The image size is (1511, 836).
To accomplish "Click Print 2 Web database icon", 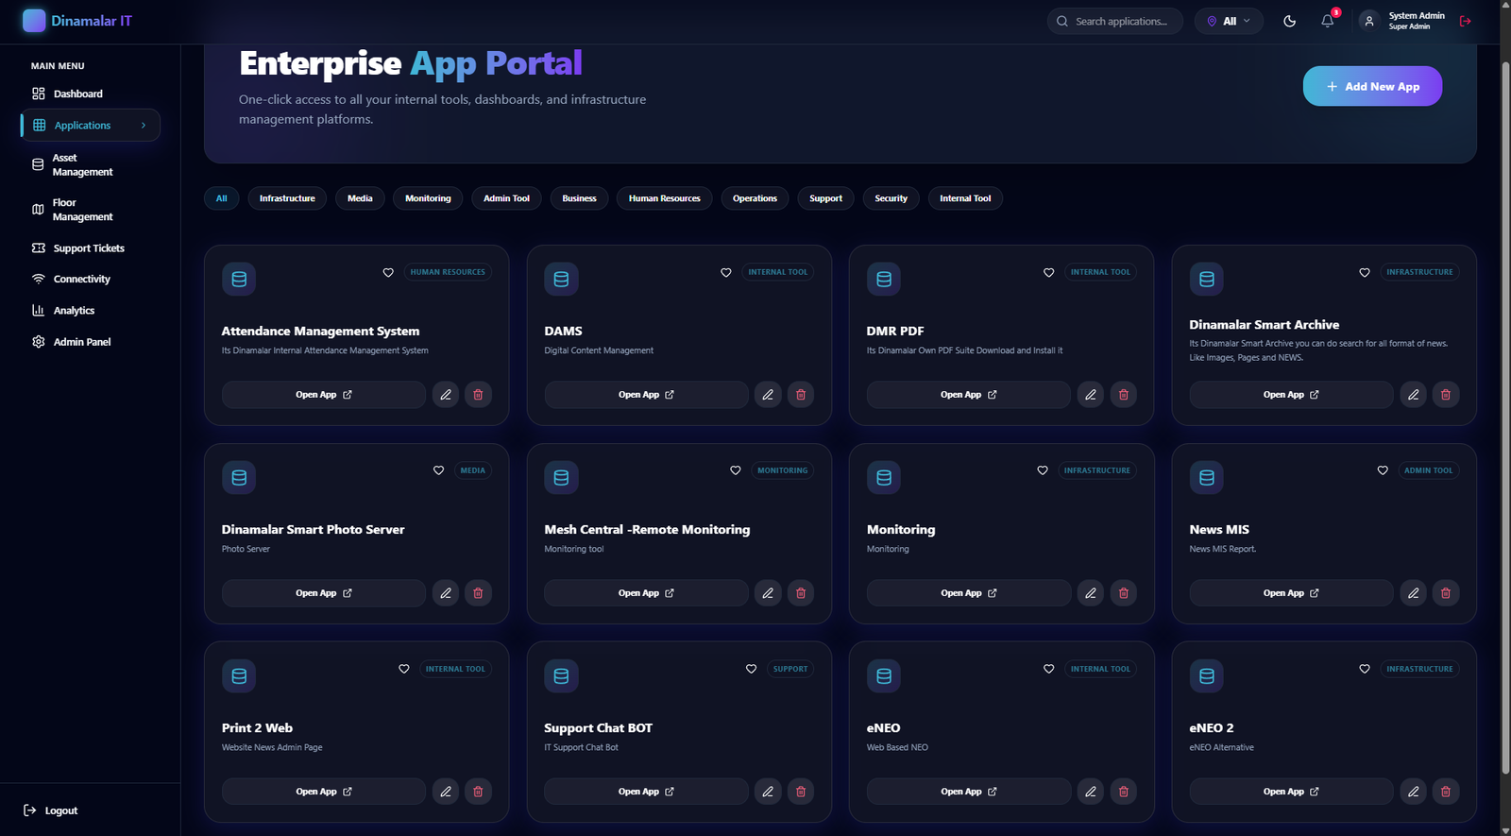I will click(x=239, y=675).
